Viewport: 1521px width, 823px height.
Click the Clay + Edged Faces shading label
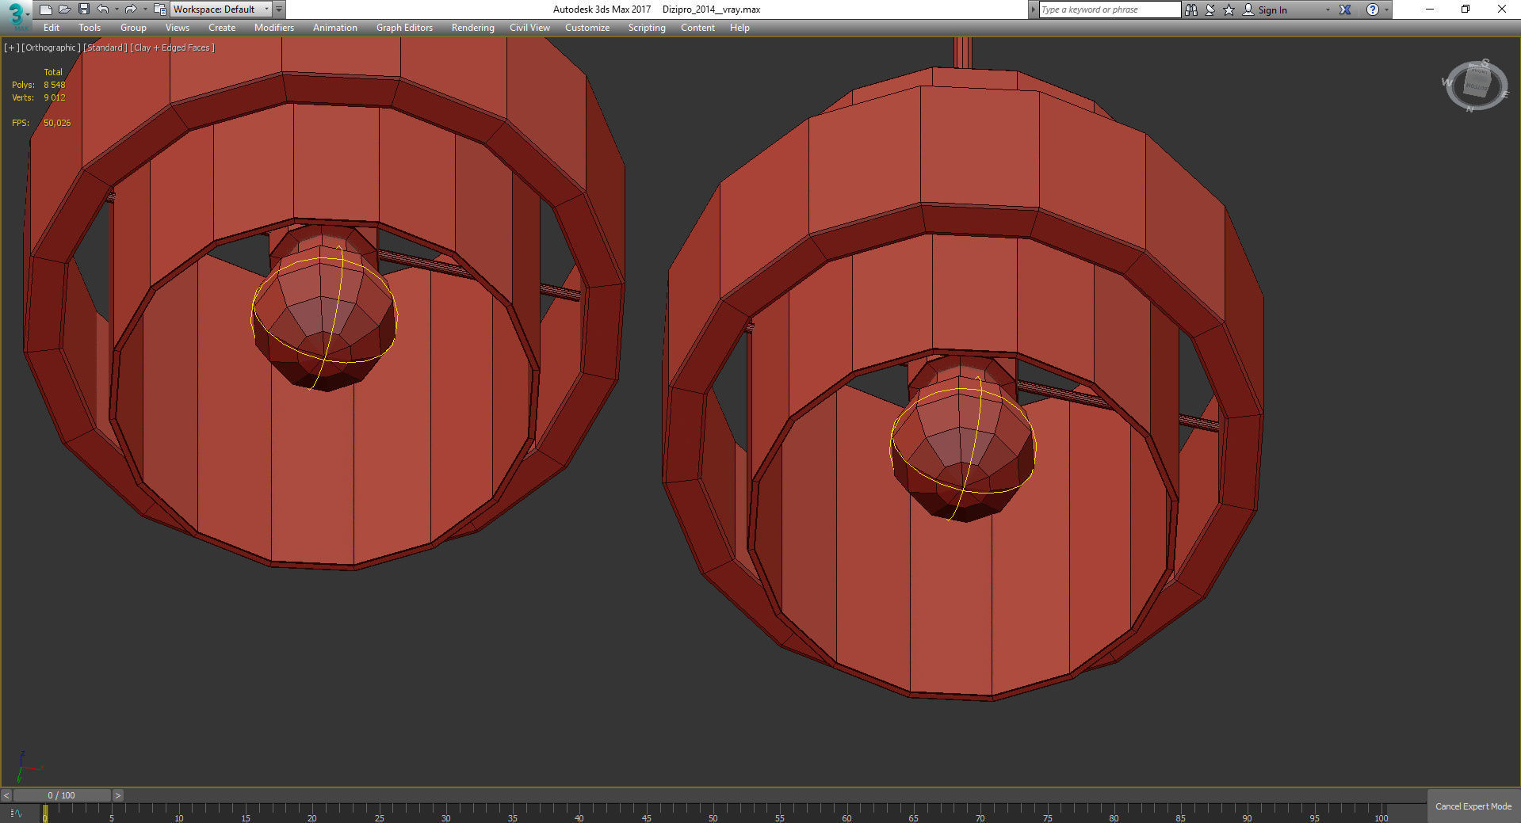pyautogui.click(x=173, y=48)
